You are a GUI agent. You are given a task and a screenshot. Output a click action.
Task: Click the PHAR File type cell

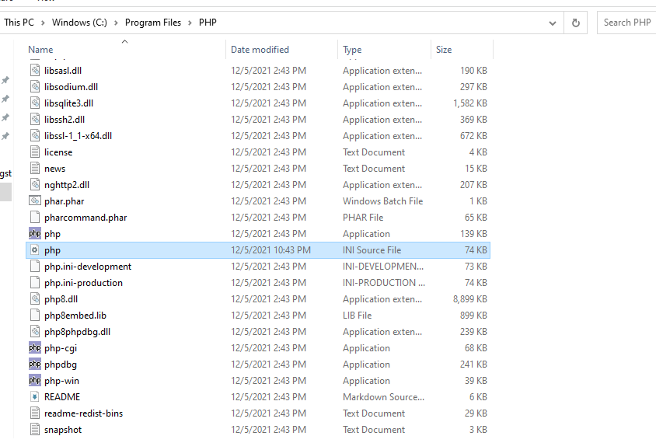pos(363,217)
